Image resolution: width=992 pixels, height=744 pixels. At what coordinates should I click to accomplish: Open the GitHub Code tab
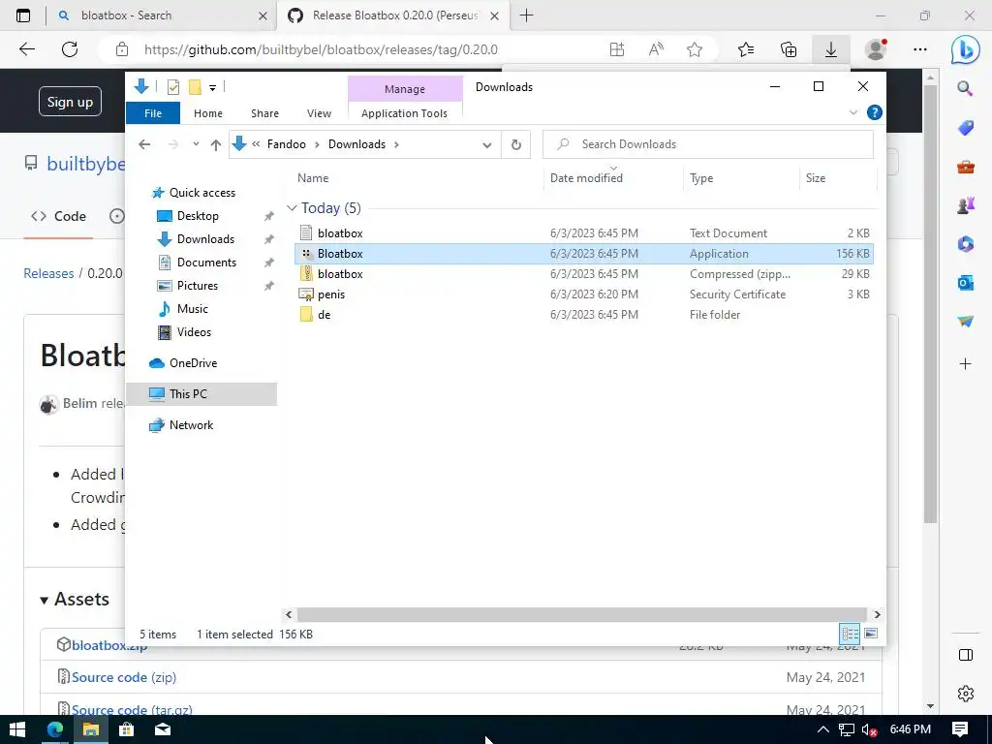point(58,216)
